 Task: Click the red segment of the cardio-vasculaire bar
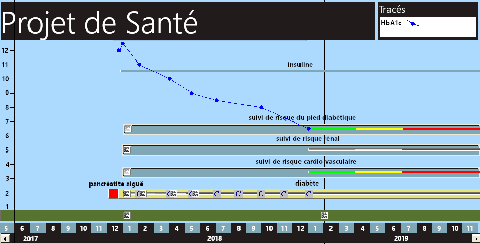(x=441, y=172)
